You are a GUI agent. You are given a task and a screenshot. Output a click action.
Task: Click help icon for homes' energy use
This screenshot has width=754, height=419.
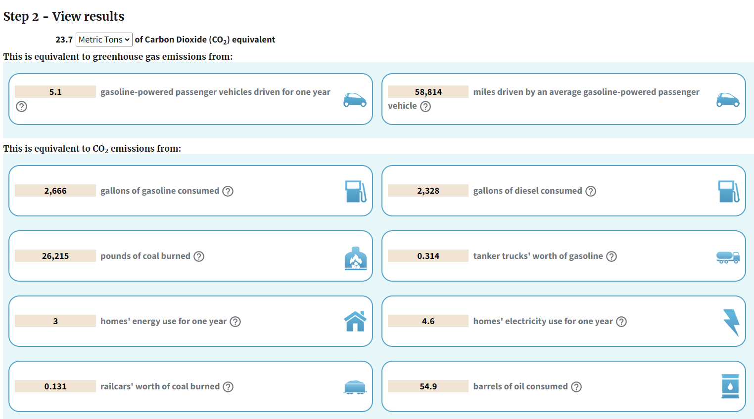tap(236, 322)
